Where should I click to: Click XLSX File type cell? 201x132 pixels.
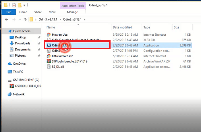point(149,40)
